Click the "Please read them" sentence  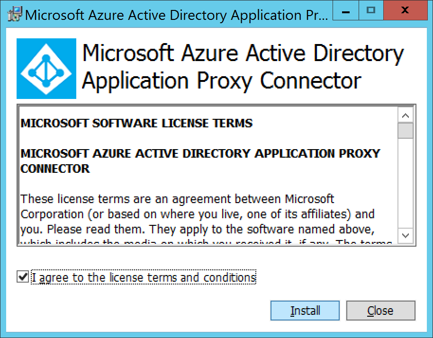[98, 230]
